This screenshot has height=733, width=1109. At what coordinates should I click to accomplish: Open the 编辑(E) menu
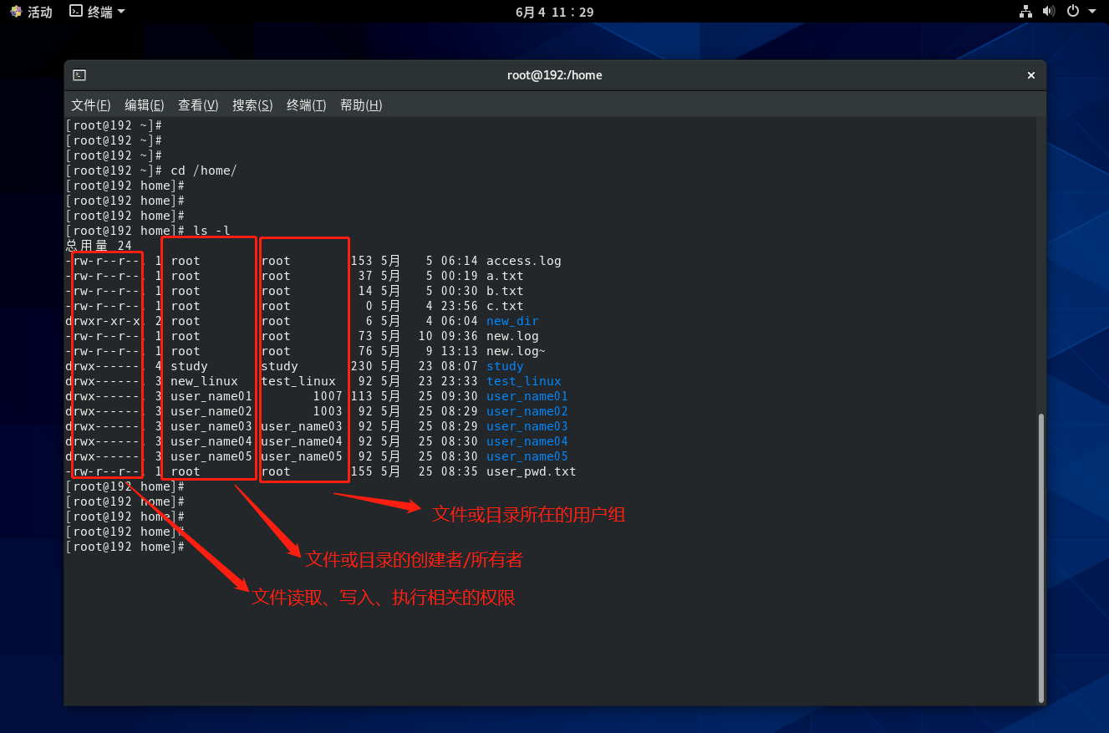144,104
